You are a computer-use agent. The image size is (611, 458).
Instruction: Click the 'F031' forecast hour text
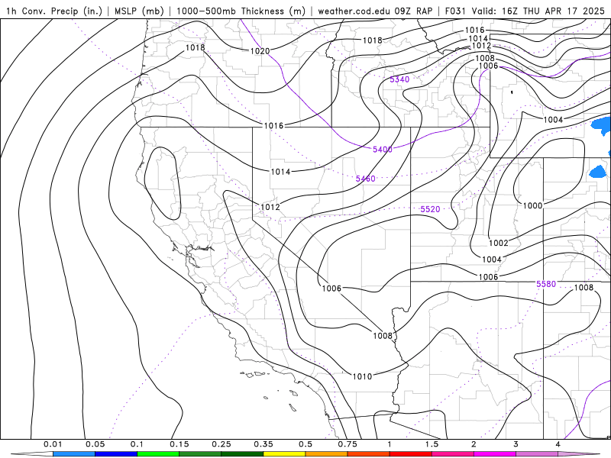(455, 11)
